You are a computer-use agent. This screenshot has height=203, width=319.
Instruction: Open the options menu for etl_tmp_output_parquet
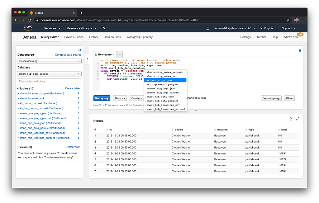(78, 108)
